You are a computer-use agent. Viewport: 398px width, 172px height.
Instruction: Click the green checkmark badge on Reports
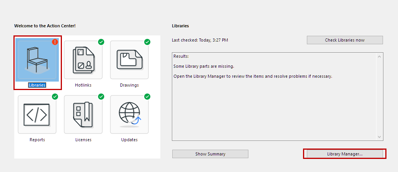point(55,97)
